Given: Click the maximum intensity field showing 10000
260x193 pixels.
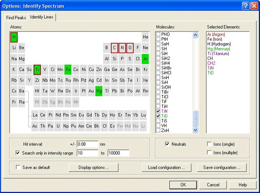Looking at the screenshot, I should [x=118, y=153].
